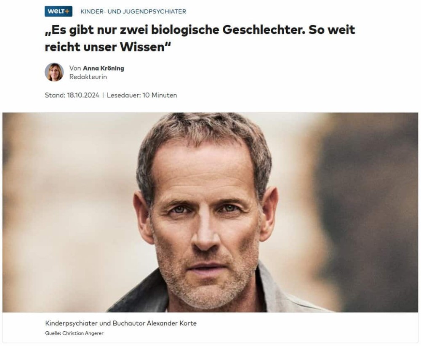Click the word Wissen in the headline
This screenshot has width=421, height=346.
click(x=142, y=47)
